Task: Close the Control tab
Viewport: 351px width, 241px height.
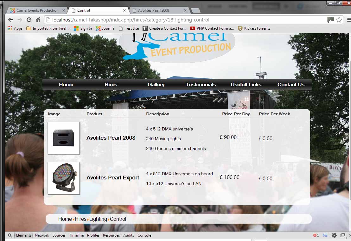Action: click(124, 10)
